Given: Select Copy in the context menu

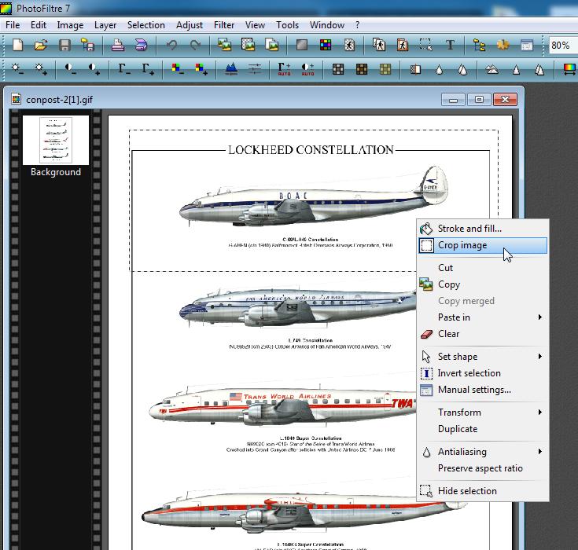Looking at the screenshot, I should (x=483, y=284).
